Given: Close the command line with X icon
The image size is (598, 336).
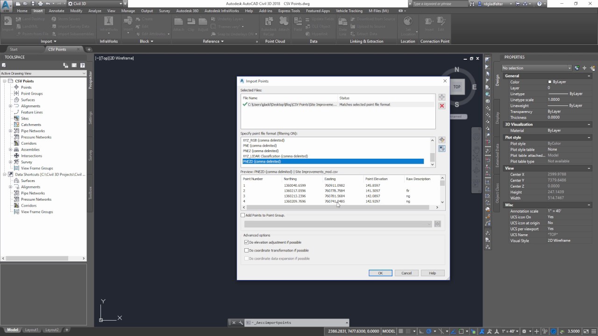Looking at the screenshot, I should 234,322.
